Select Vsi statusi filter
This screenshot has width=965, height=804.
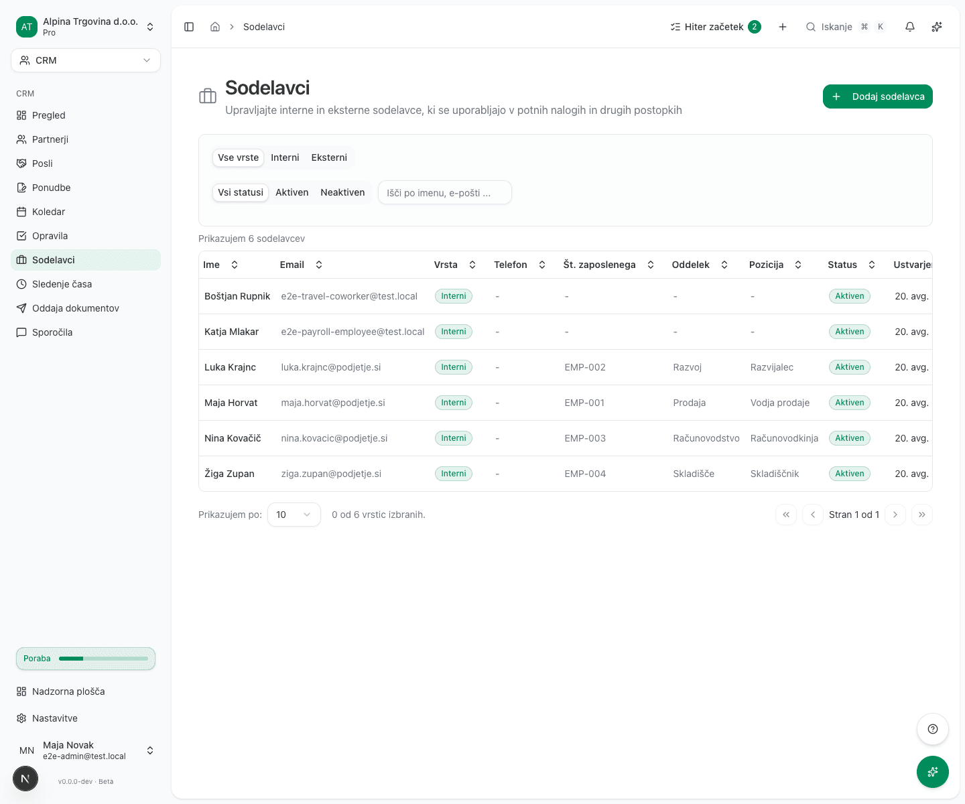[241, 192]
